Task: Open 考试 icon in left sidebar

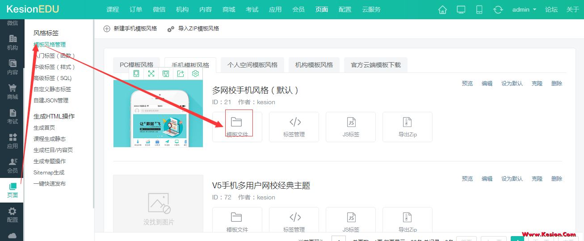Action: tap(13, 116)
